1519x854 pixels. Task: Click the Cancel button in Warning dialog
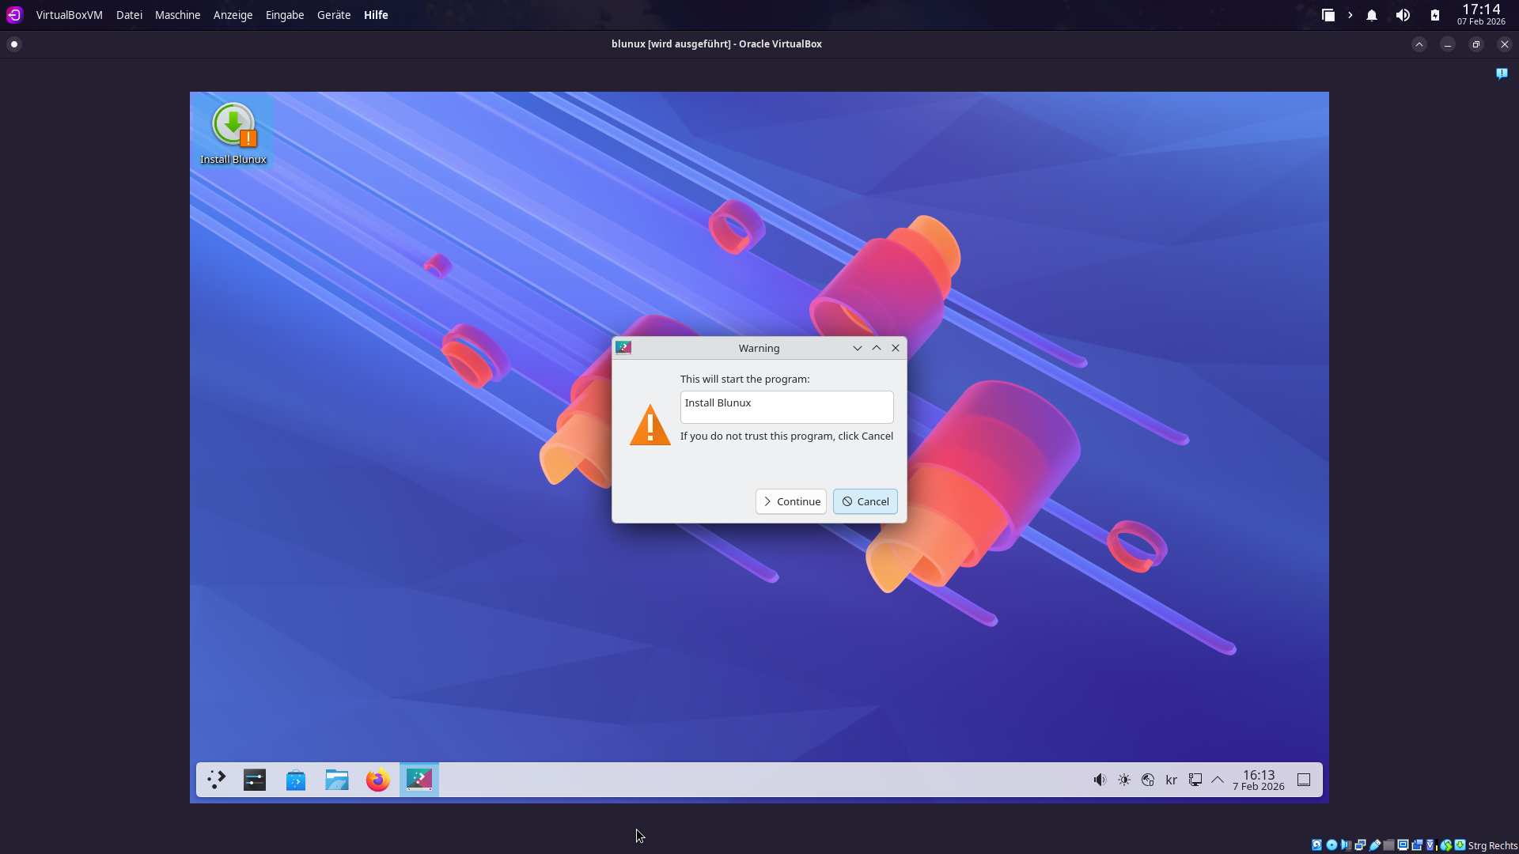pos(865,501)
